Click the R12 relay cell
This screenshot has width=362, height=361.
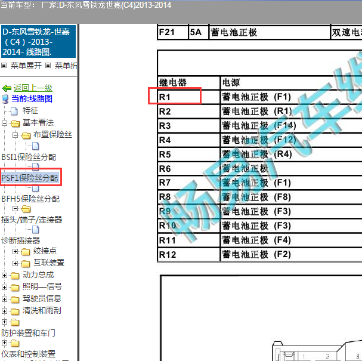(x=189, y=255)
